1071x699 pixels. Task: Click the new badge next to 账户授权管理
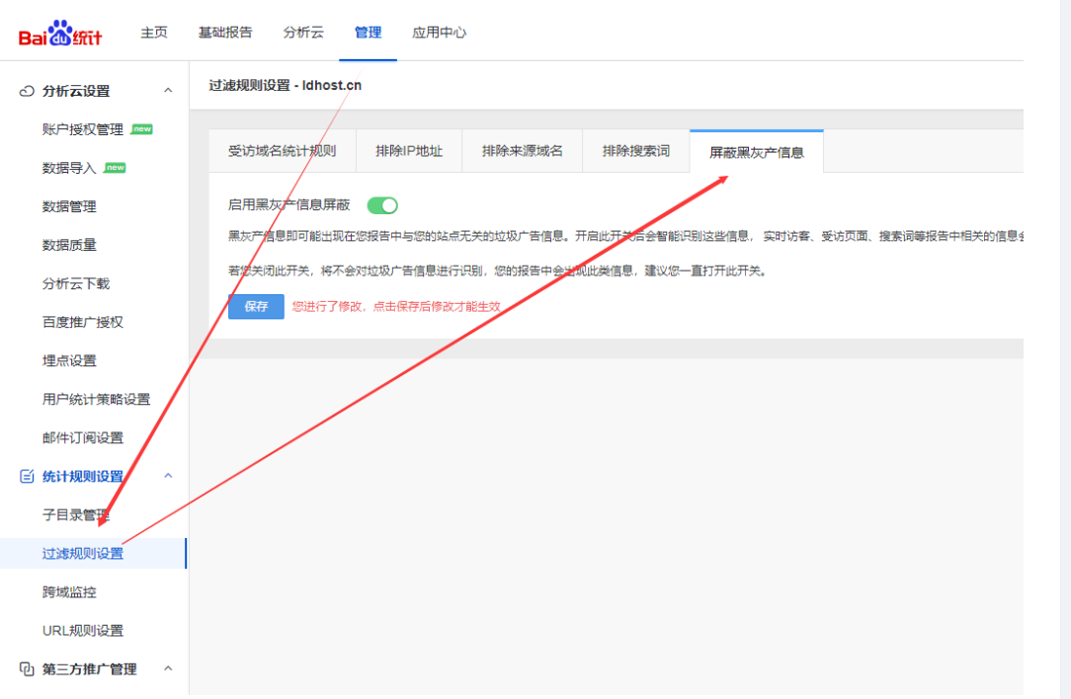point(142,129)
